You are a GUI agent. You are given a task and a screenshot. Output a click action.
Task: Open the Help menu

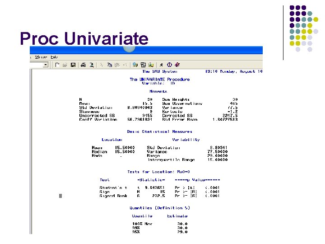[54, 57]
